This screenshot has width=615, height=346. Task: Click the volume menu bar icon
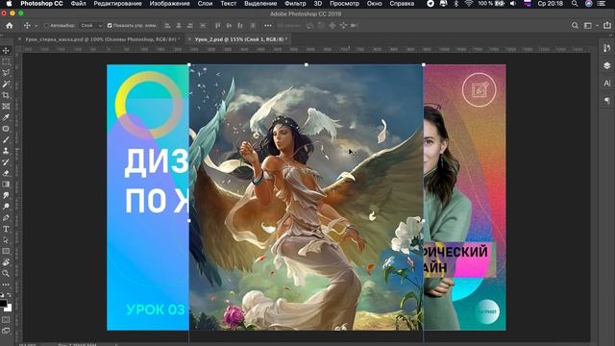point(512,4)
